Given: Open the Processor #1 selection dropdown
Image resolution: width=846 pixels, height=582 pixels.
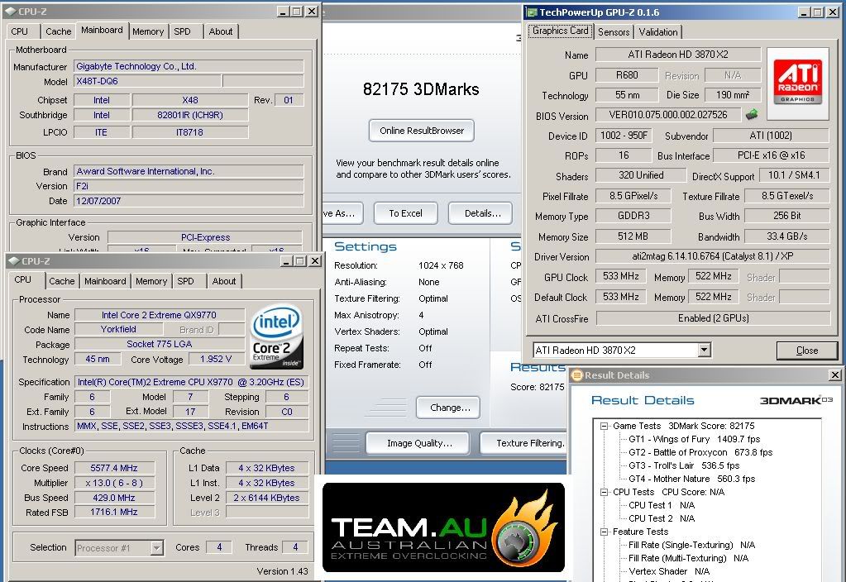Looking at the screenshot, I should coord(156,547).
